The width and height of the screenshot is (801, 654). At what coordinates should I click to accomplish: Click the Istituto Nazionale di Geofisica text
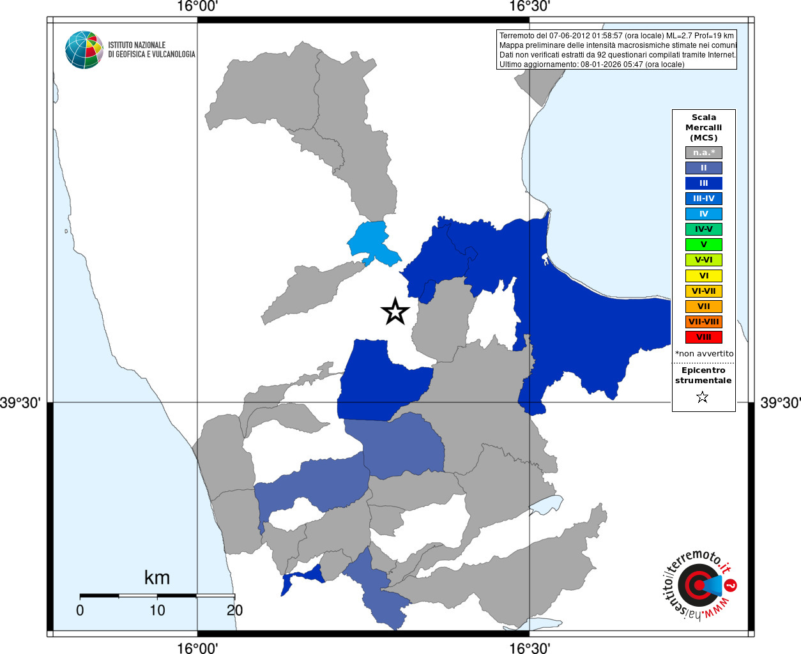[151, 50]
